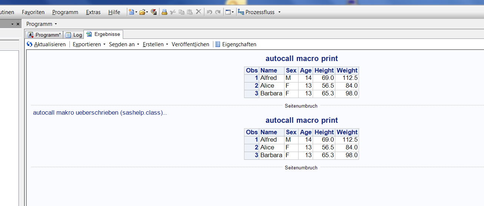Click the Copy toolbar icon
The width and height of the screenshot is (484, 206).
[181, 12]
